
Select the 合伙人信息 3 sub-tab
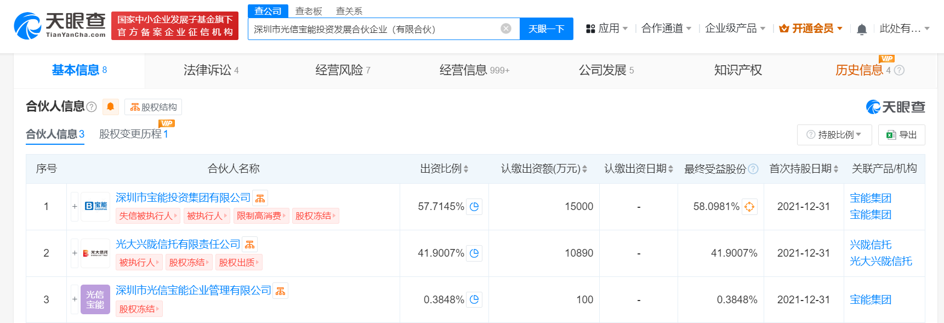click(55, 134)
